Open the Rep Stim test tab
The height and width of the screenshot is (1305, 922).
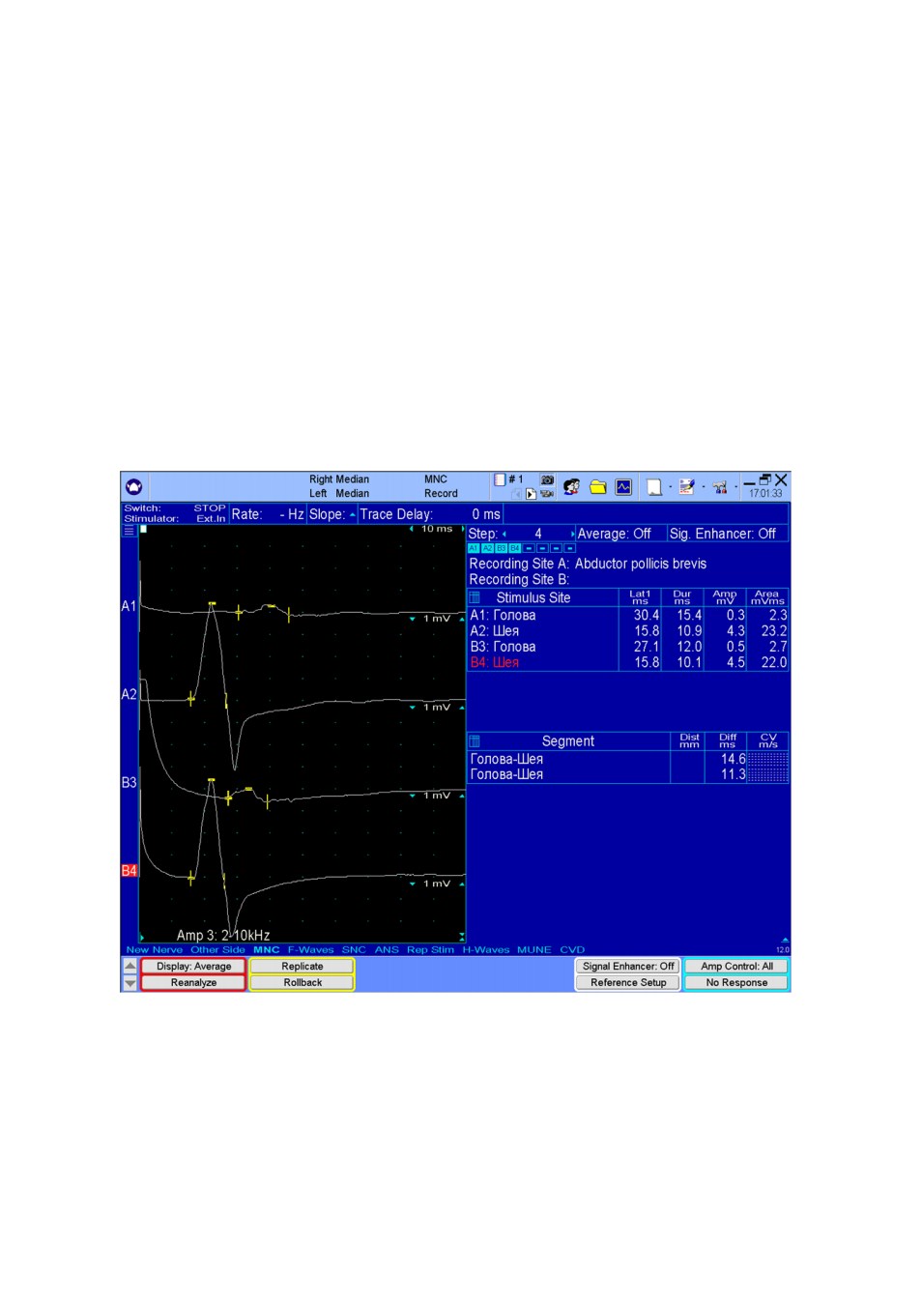[430, 950]
